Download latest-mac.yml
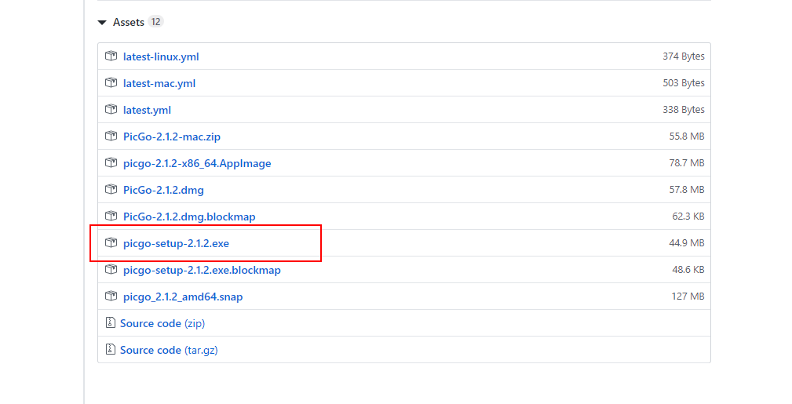The image size is (792, 404). pyautogui.click(x=159, y=83)
